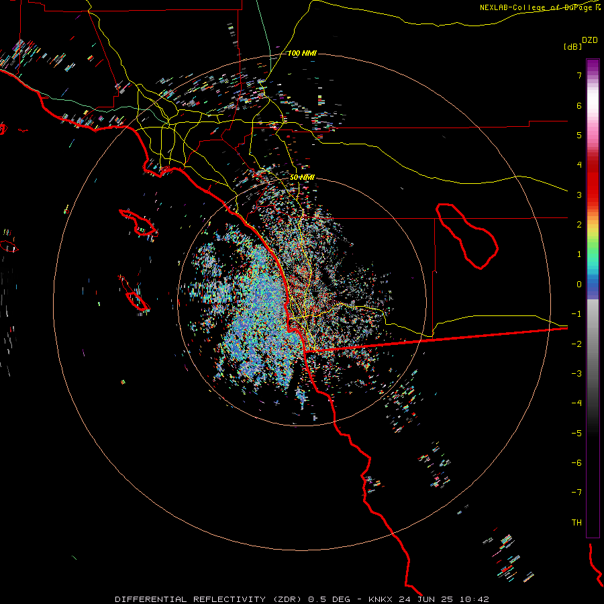Click the 3 value on the scale
604x604 pixels.
[579, 195]
